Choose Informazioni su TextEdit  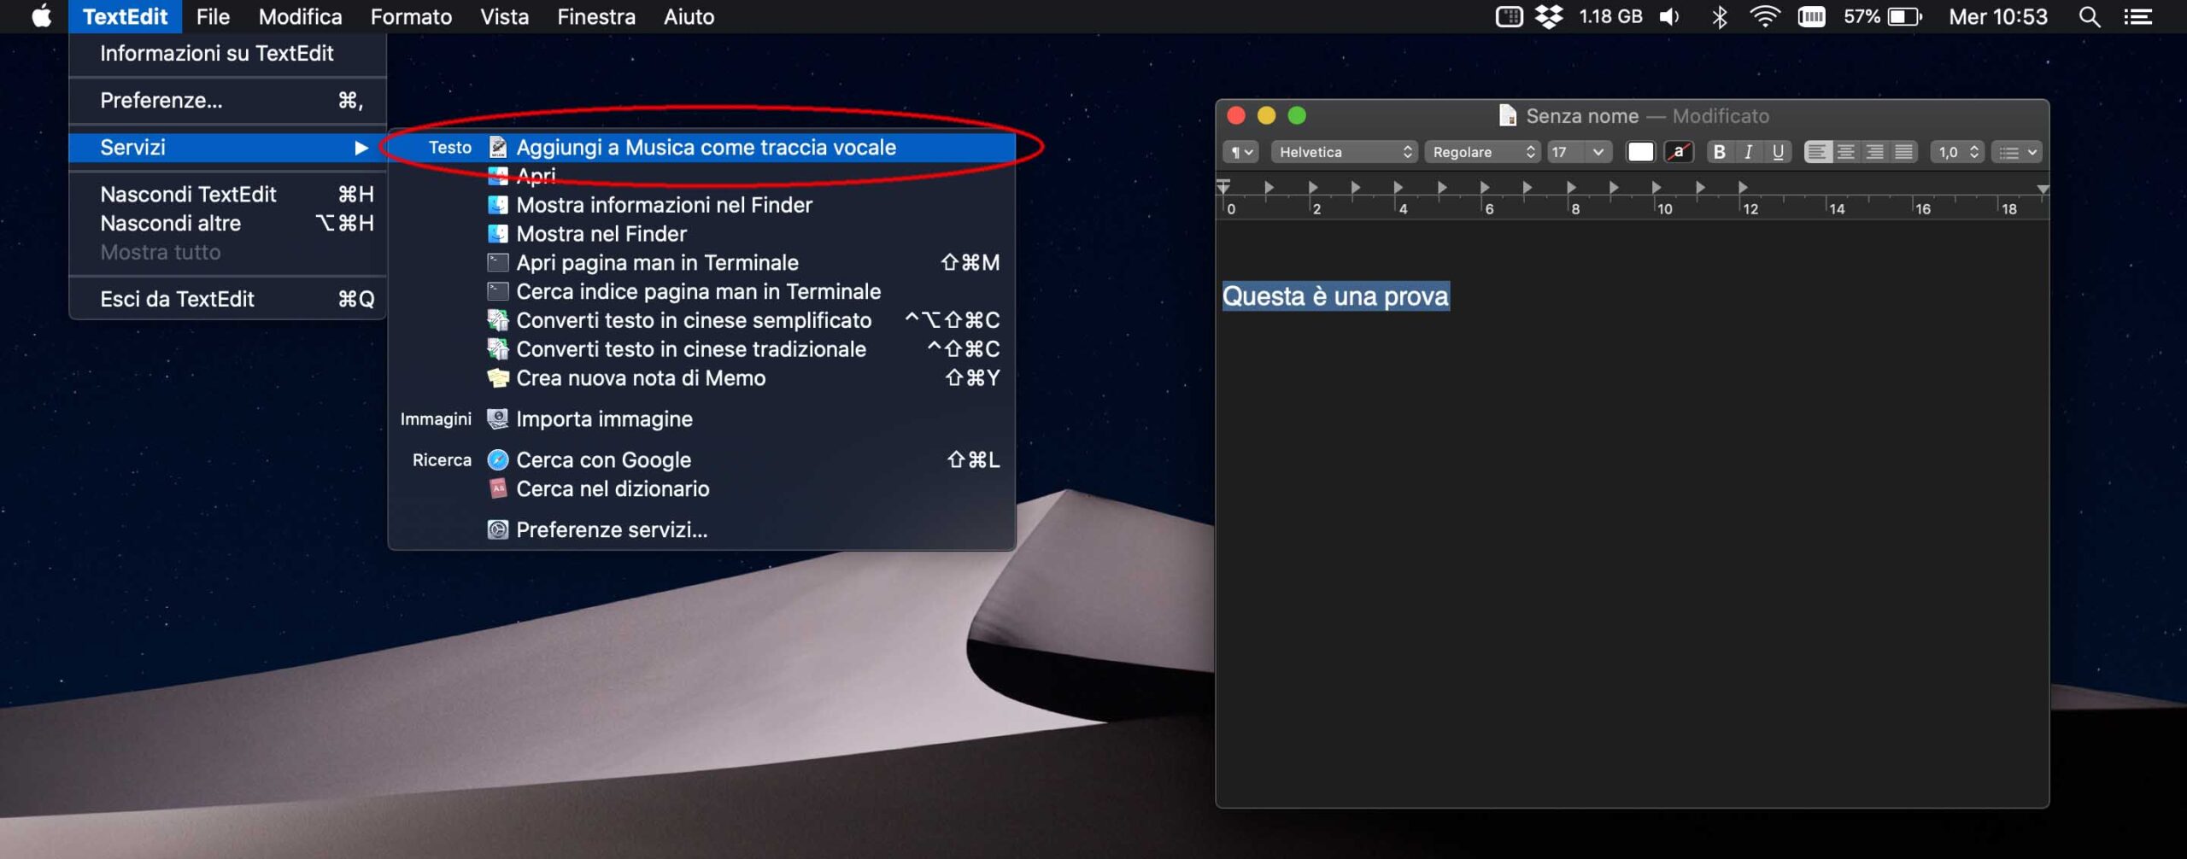(x=227, y=53)
